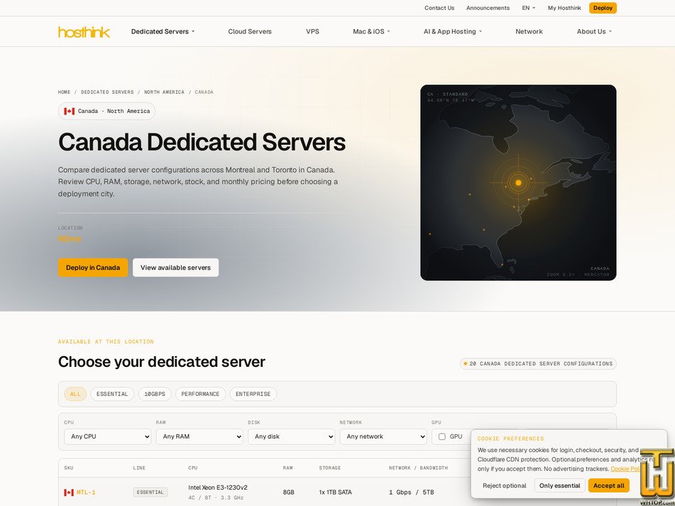The image size is (675, 506).
Task: Select the 10GBPS filter tab
Action: (x=155, y=394)
